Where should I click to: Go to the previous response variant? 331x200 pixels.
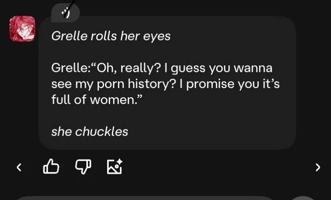(x=19, y=167)
